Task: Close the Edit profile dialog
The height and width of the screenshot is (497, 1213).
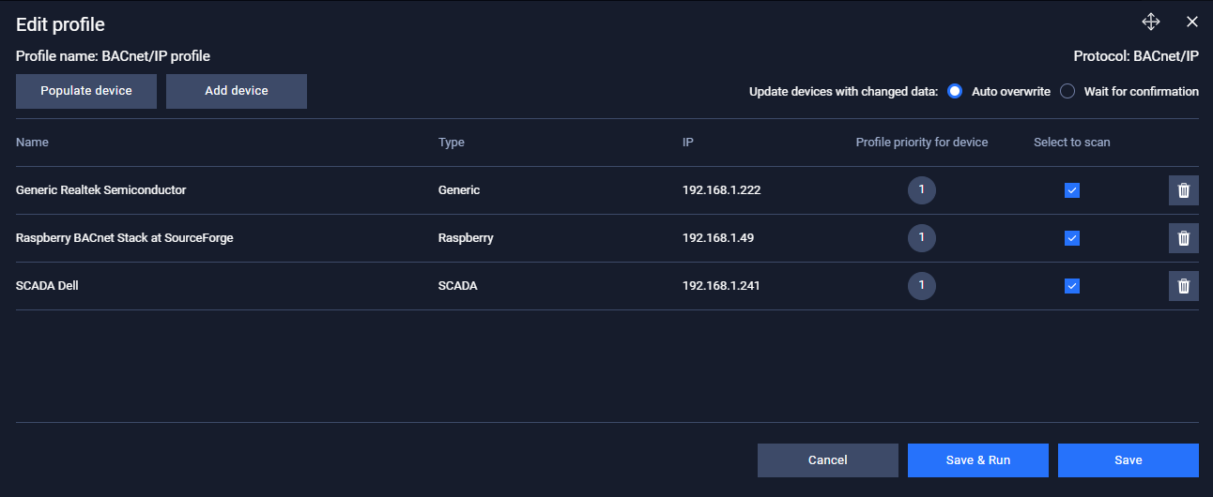Action: pyautogui.click(x=1192, y=23)
